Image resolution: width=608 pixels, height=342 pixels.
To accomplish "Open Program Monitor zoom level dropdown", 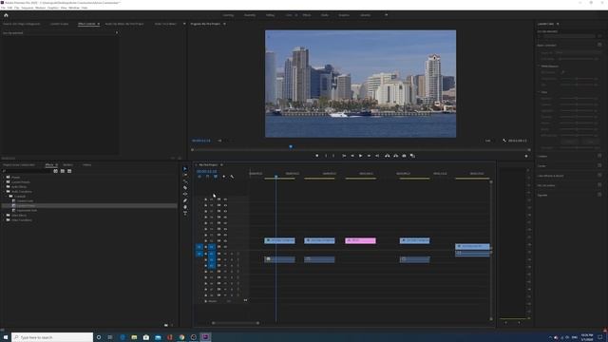I will (x=220, y=141).
